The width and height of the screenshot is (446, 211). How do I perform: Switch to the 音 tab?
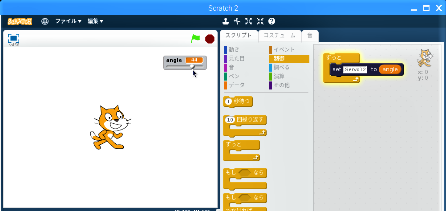(310, 36)
